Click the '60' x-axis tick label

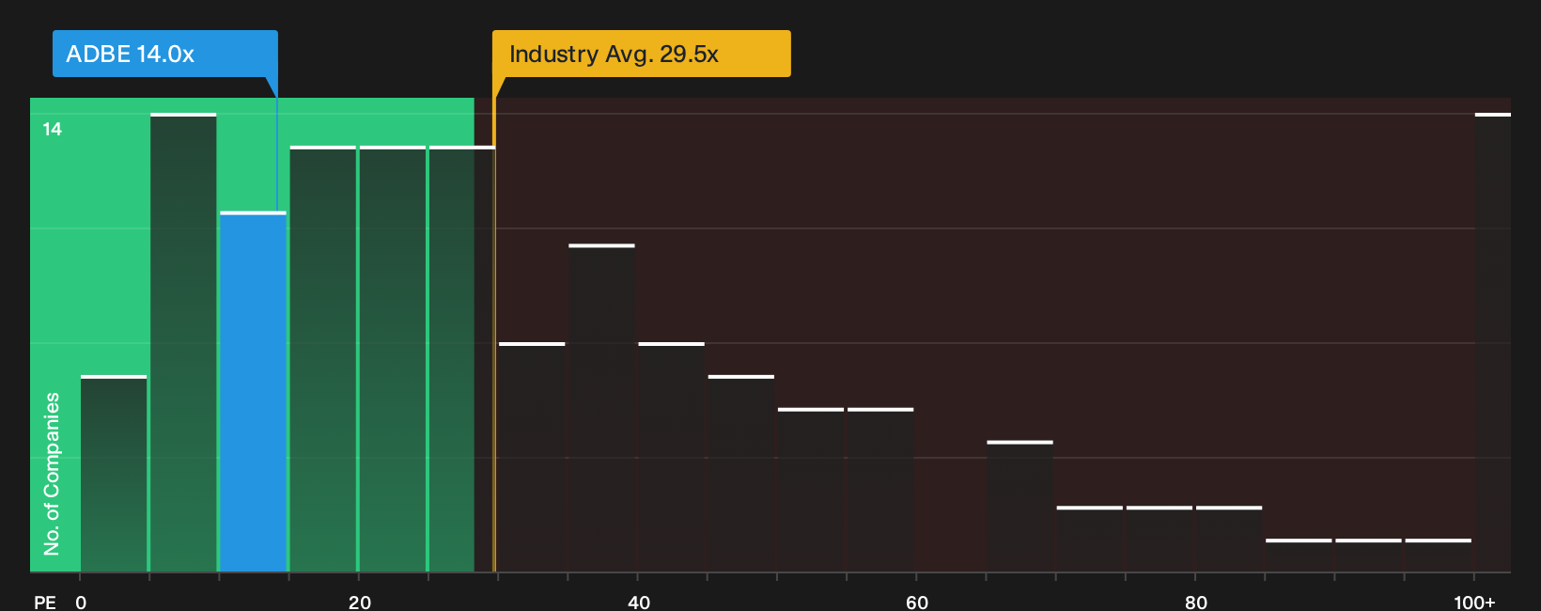[917, 603]
